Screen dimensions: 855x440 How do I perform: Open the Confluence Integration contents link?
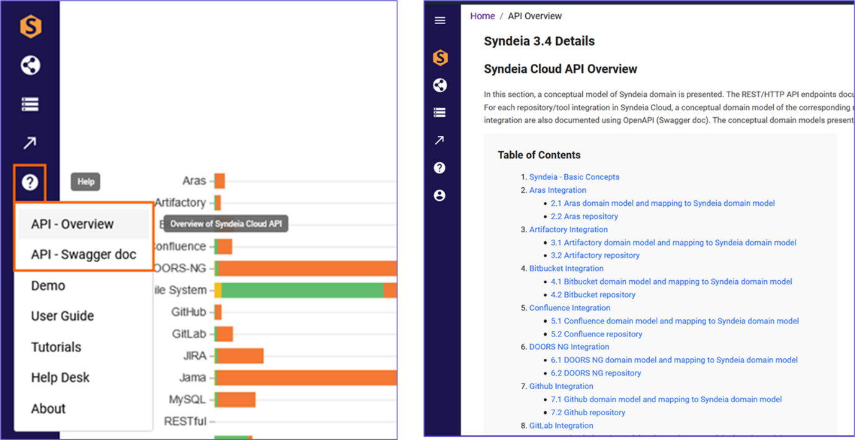(570, 308)
